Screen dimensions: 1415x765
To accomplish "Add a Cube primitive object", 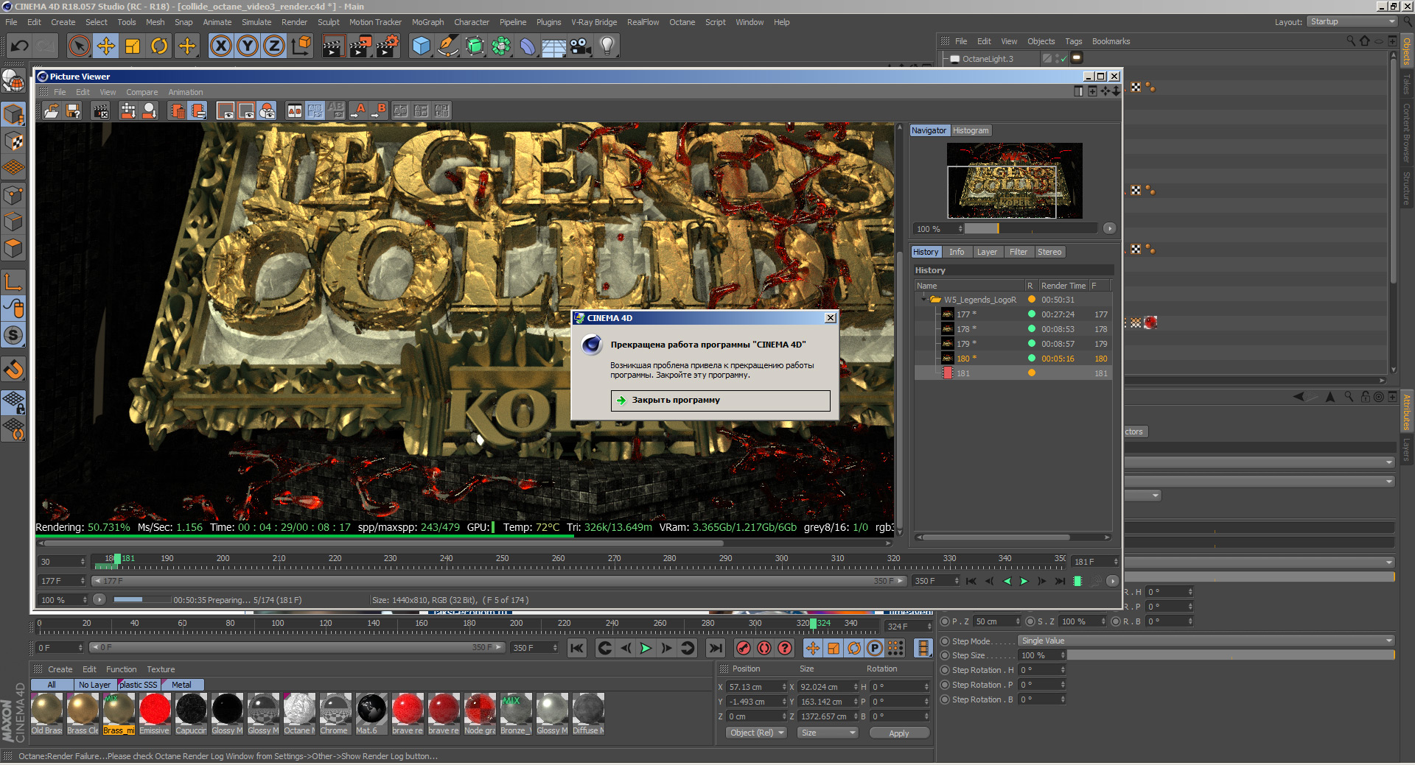I will click(421, 46).
